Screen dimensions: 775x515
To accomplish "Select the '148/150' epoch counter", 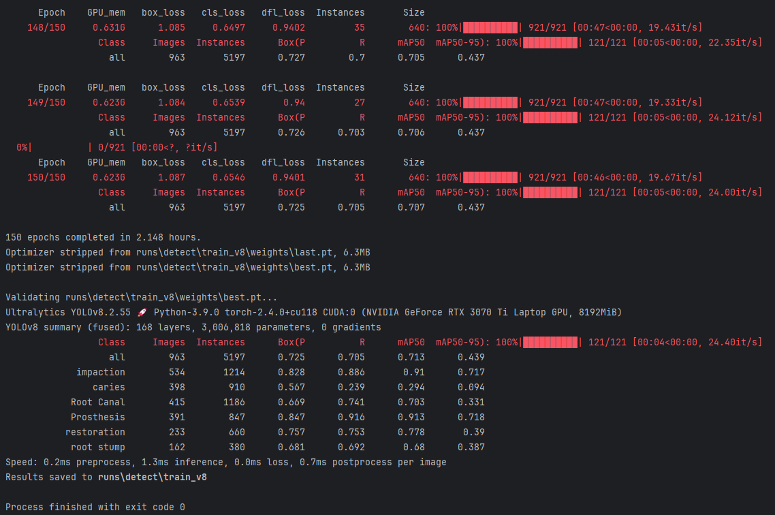I will 46,28.
